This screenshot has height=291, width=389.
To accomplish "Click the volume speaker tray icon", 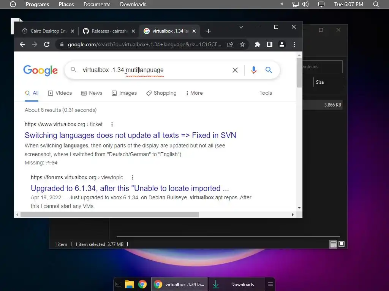I will (x=305, y=4).
